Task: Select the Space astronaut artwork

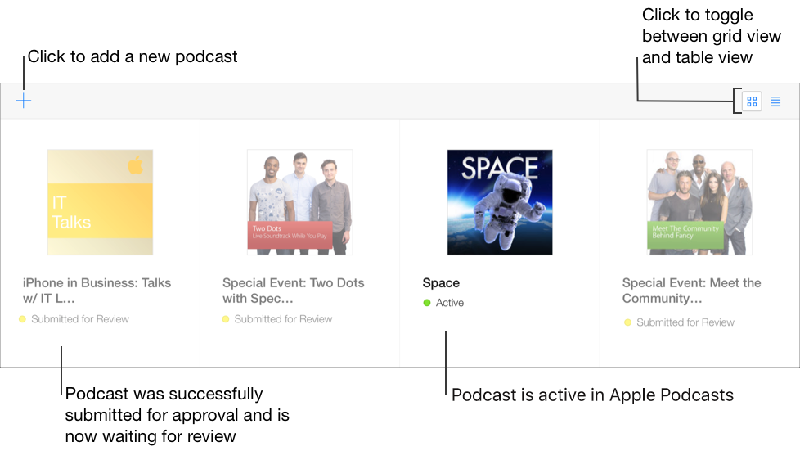Action: click(499, 202)
